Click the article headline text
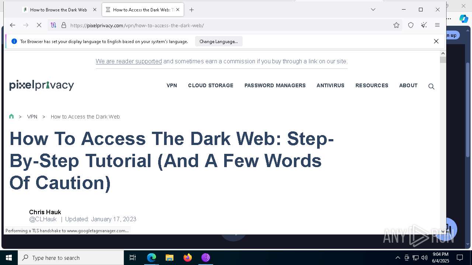The height and width of the screenshot is (265, 472). (171, 161)
